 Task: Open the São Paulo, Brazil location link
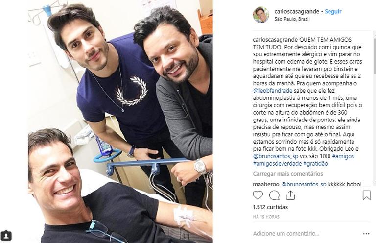pyautogui.click(x=292, y=19)
